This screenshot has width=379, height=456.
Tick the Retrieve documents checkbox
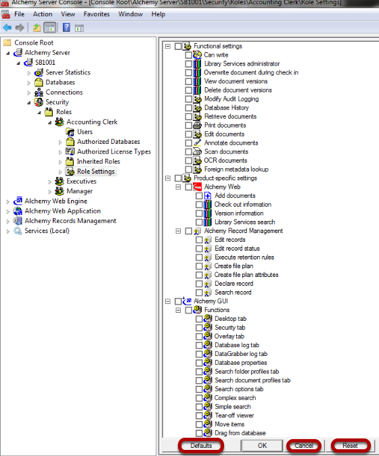(x=188, y=117)
